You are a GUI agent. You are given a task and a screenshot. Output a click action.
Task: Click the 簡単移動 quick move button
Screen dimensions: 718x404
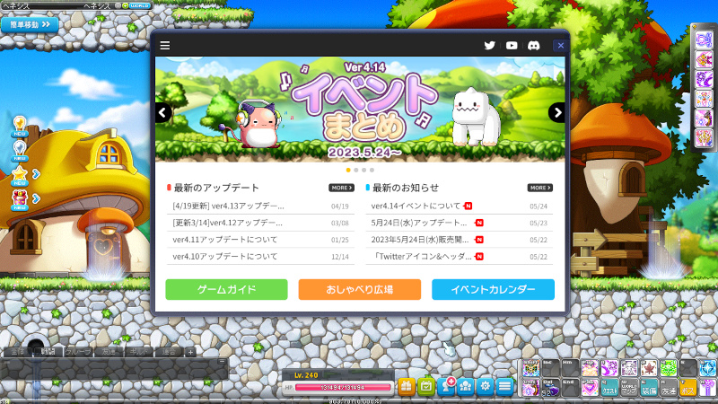pyautogui.click(x=30, y=24)
